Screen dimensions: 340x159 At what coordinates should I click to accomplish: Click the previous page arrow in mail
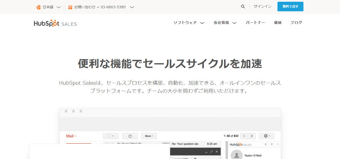[x=244, y=136]
